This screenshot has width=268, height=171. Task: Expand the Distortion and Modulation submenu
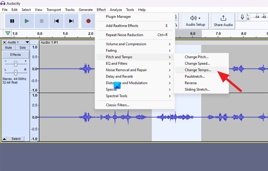(x=135, y=83)
